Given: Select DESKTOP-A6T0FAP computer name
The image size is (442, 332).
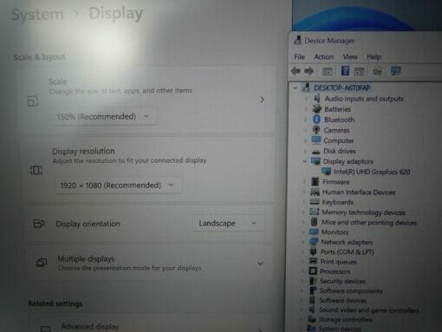Looking at the screenshot, I should click(342, 88).
